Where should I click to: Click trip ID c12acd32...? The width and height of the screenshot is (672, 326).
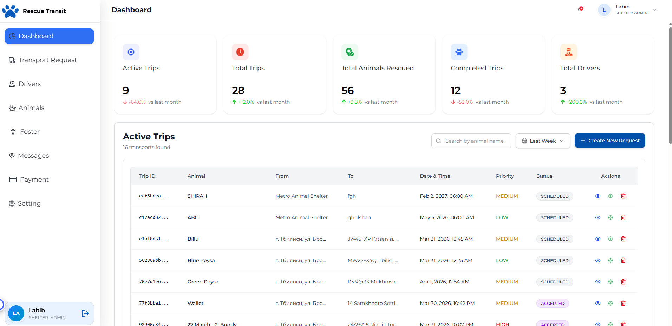[x=154, y=217]
